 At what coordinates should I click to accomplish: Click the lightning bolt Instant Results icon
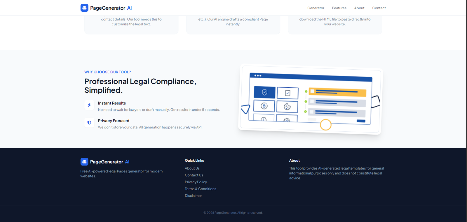pos(89,105)
